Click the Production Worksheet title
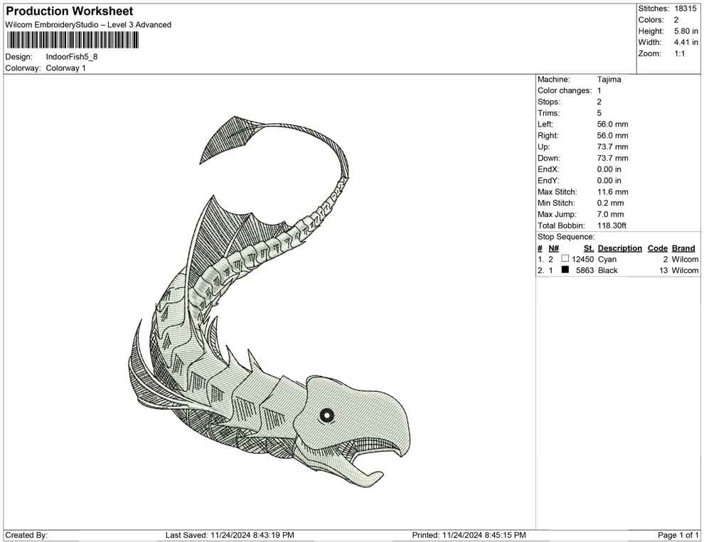Viewport: 704px width, 542px height. tap(70, 11)
